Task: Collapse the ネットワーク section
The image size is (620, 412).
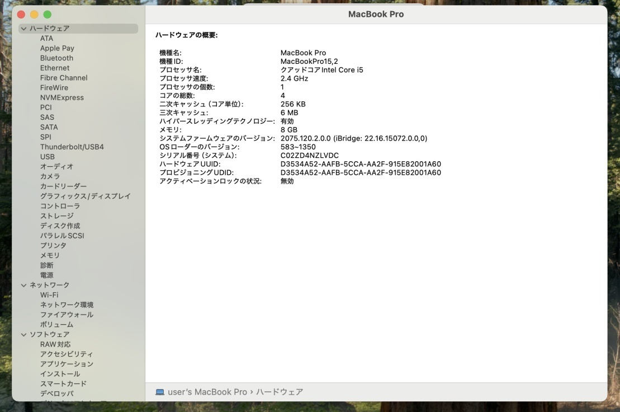Action: (23, 284)
